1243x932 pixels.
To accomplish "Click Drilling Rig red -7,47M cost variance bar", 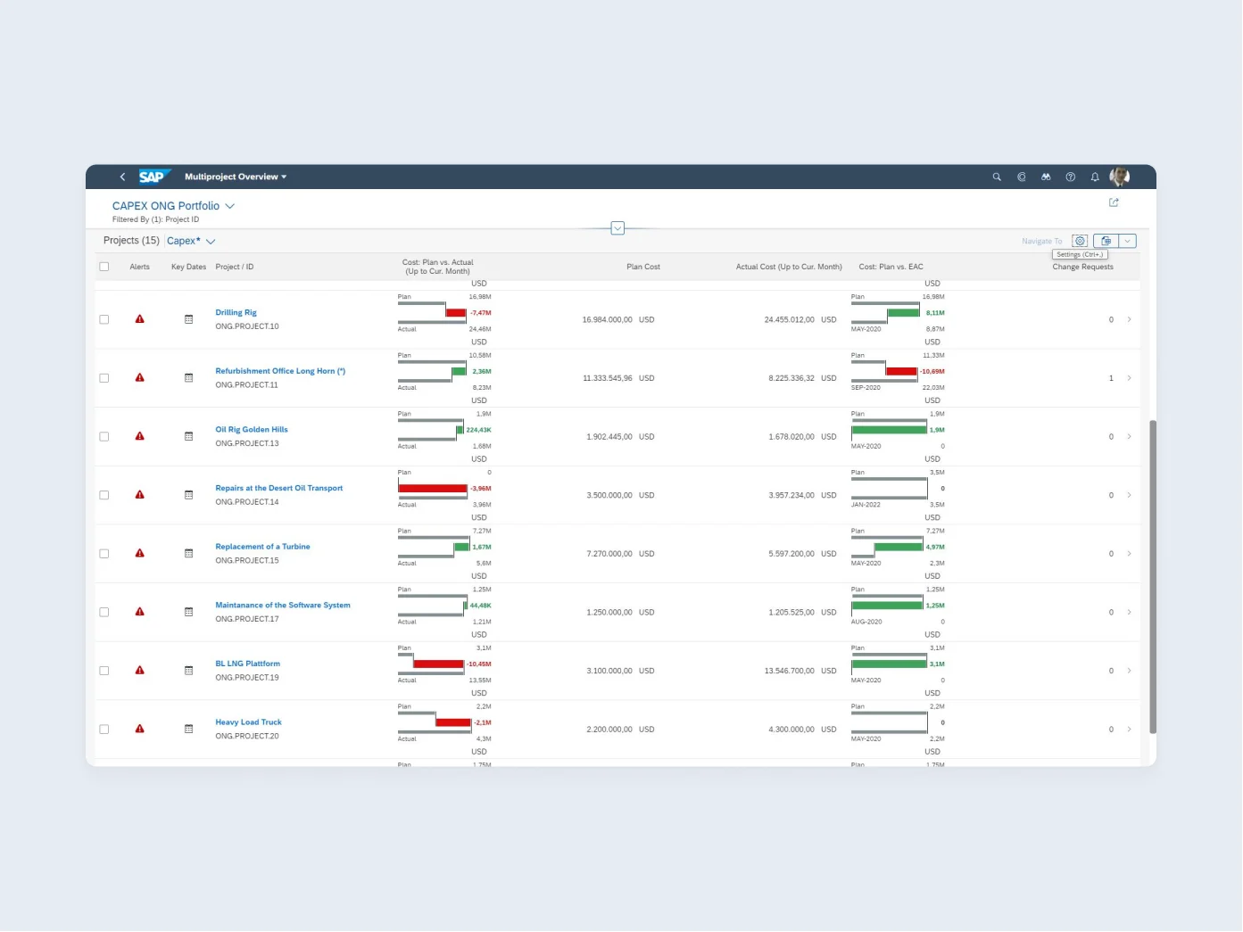I will [x=456, y=313].
